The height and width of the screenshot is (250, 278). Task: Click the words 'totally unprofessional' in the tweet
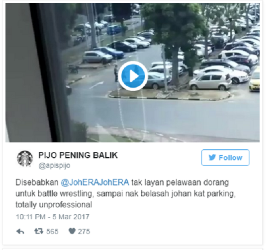(x=54, y=205)
